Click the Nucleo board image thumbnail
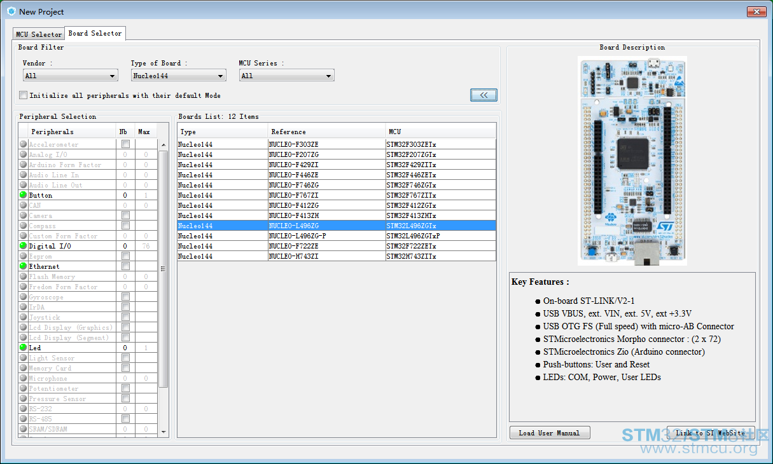The image size is (773, 464). click(632, 161)
